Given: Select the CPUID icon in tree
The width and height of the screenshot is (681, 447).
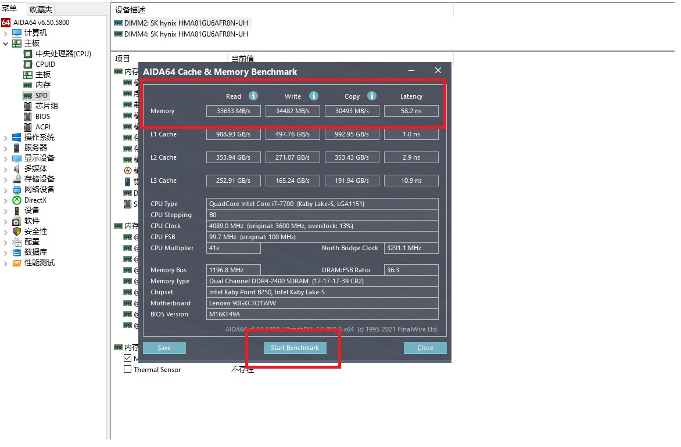Looking at the screenshot, I should pos(28,64).
